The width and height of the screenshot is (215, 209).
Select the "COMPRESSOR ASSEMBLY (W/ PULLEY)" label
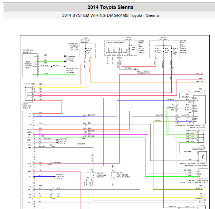click(x=190, y=126)
